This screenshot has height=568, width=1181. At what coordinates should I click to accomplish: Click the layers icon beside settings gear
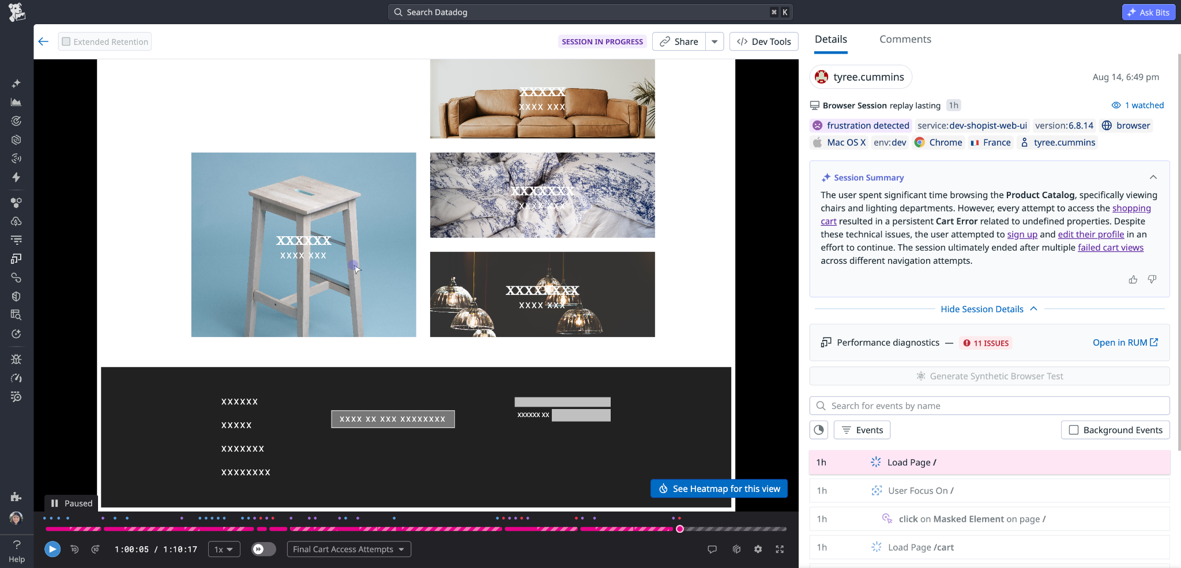pyautogui.click(x=736, y=549)
